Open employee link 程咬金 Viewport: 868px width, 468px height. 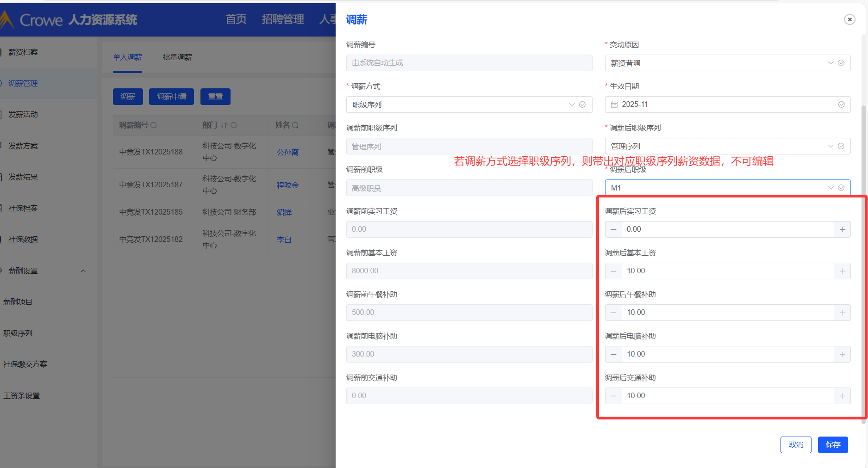point(287,185)
